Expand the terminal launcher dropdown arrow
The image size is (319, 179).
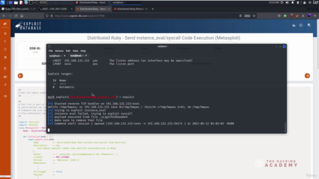(34, 2)
